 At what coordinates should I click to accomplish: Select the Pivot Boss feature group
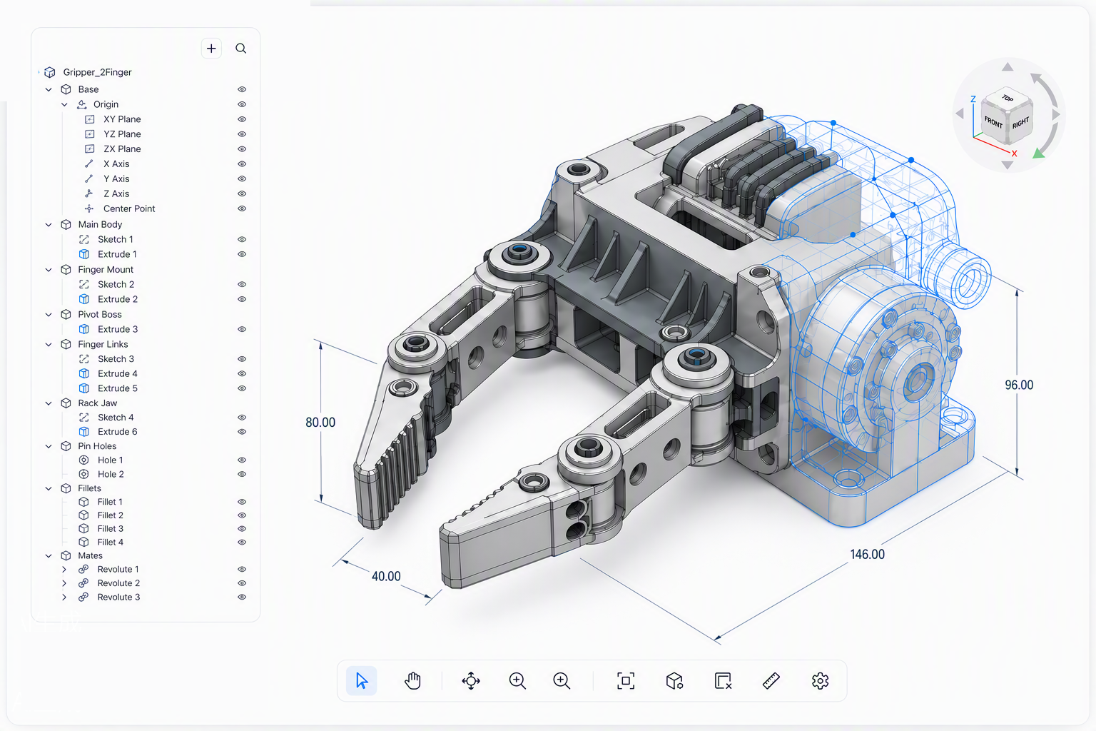point(100,315)
